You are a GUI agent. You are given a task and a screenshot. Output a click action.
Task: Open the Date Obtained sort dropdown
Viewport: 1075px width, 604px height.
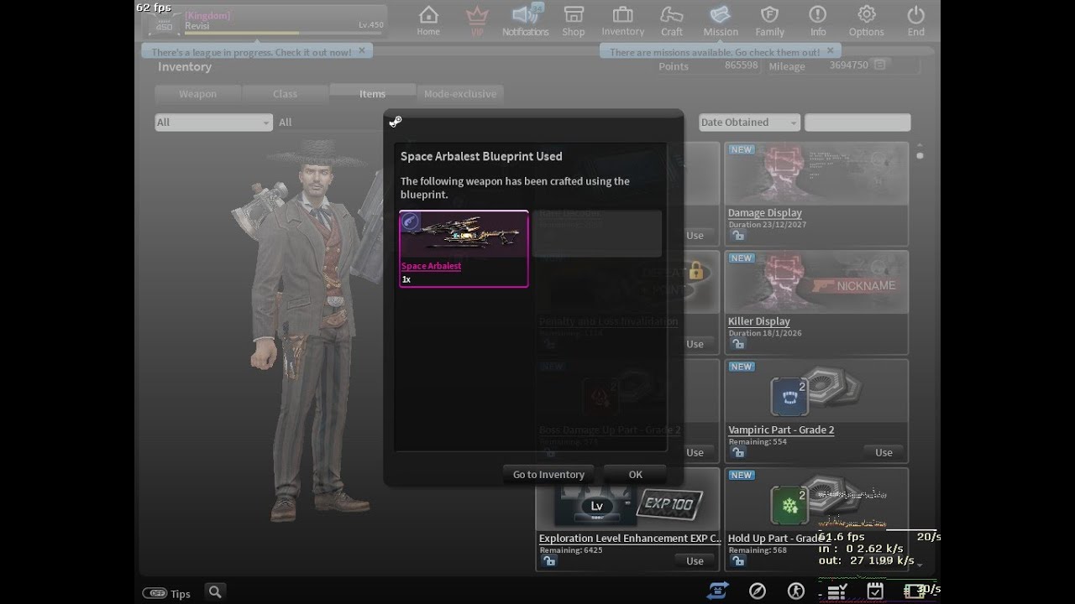749,122
